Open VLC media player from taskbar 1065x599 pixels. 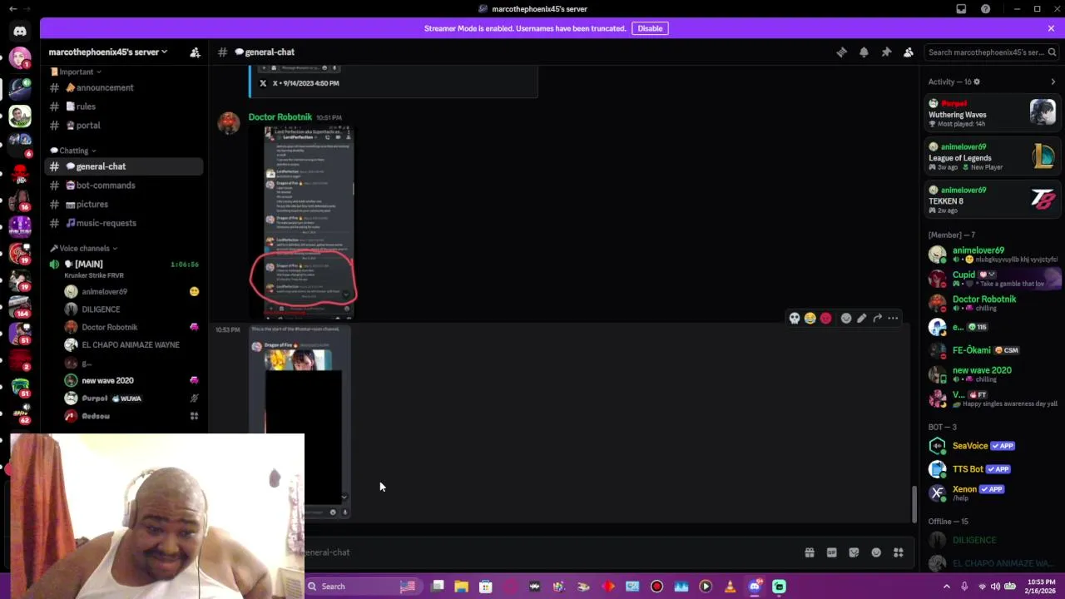tap(730, 587)
